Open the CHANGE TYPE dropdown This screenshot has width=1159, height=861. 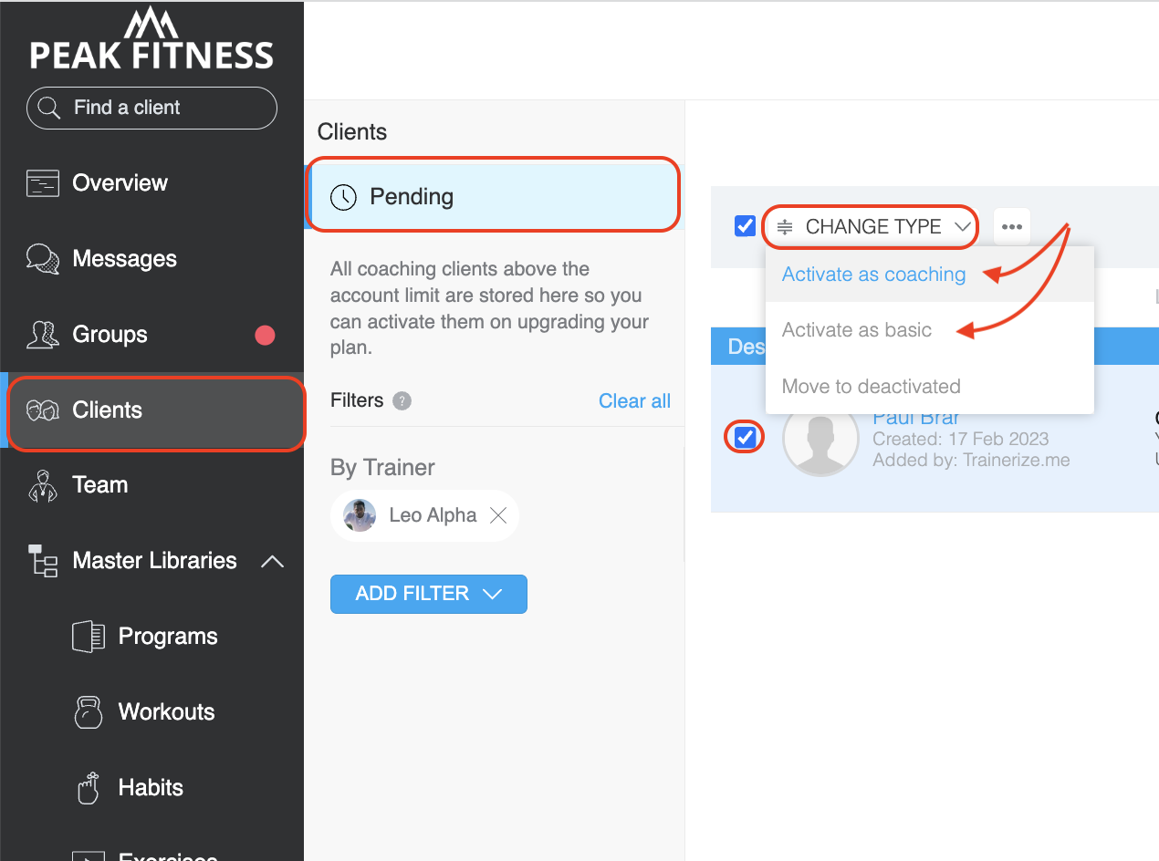(x=871, y=227)
